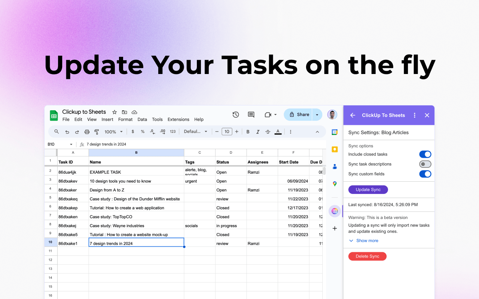Decrease font size with minus
Screen dimensions: 479x299
217,132
